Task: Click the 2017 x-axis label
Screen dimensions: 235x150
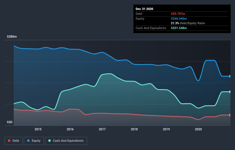Action: pos(102,129)
